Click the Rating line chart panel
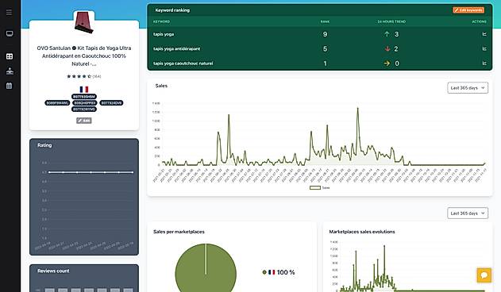Screen dimensions: 501x292 point(84,197)
